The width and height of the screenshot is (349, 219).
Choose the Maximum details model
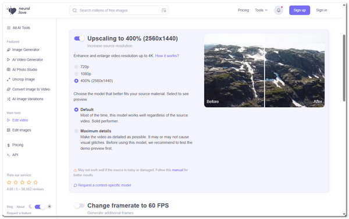click(76, 131)
